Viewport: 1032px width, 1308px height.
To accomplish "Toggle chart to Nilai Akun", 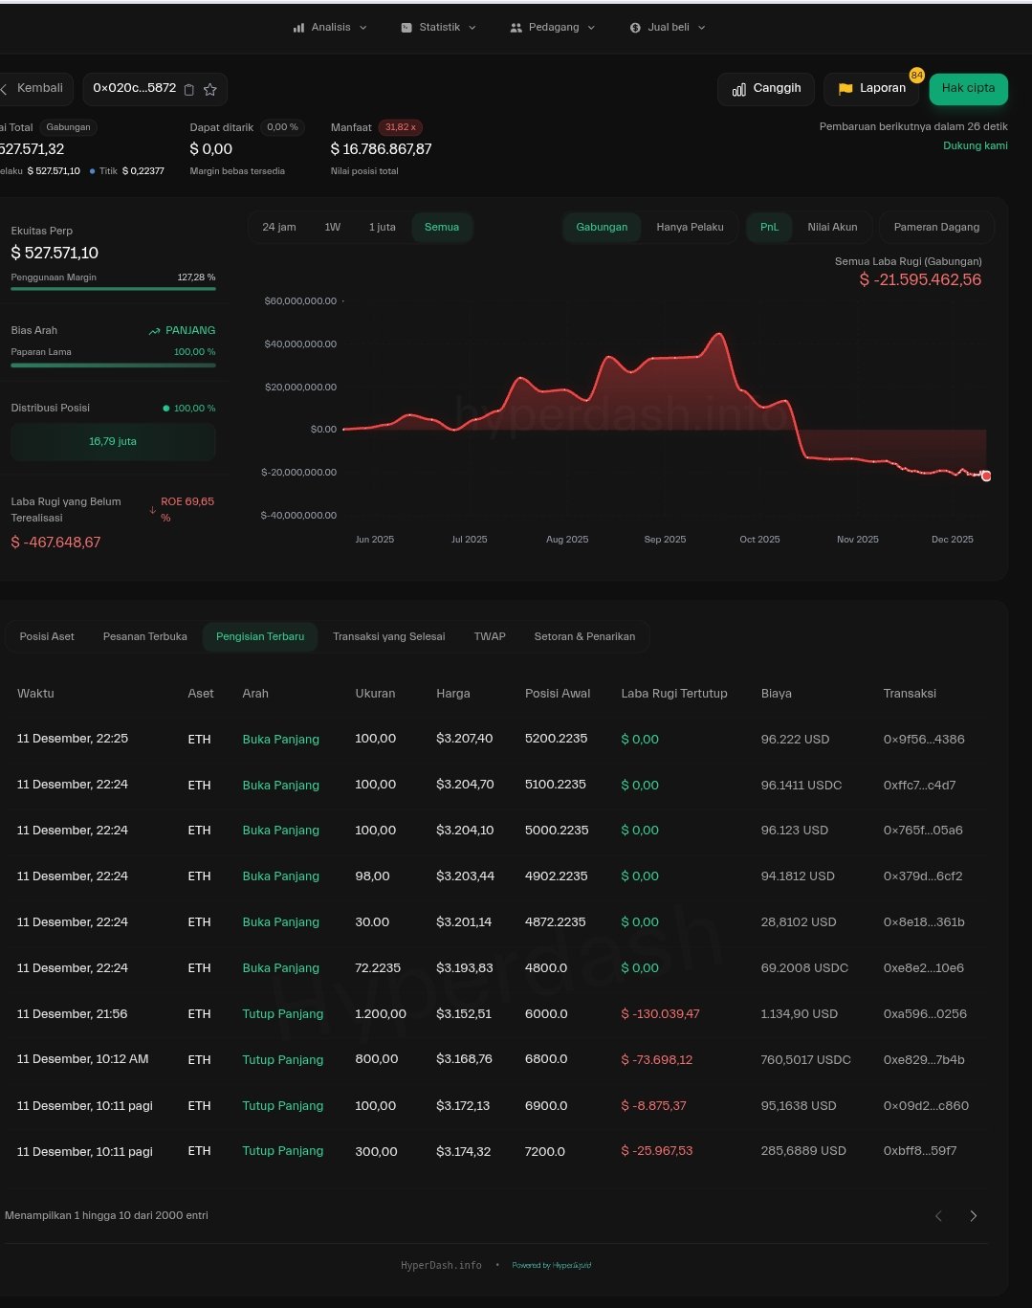I will pyautogui.click(x=832, y=228).
